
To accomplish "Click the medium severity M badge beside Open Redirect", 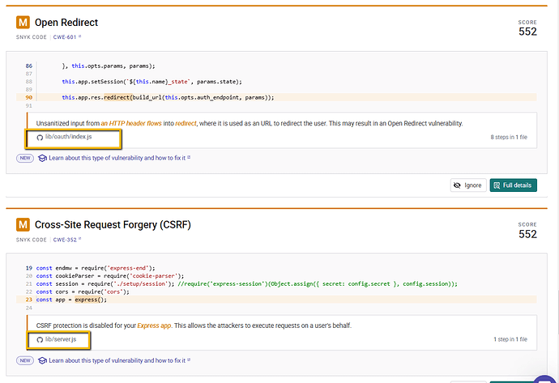I will [23, 23].
